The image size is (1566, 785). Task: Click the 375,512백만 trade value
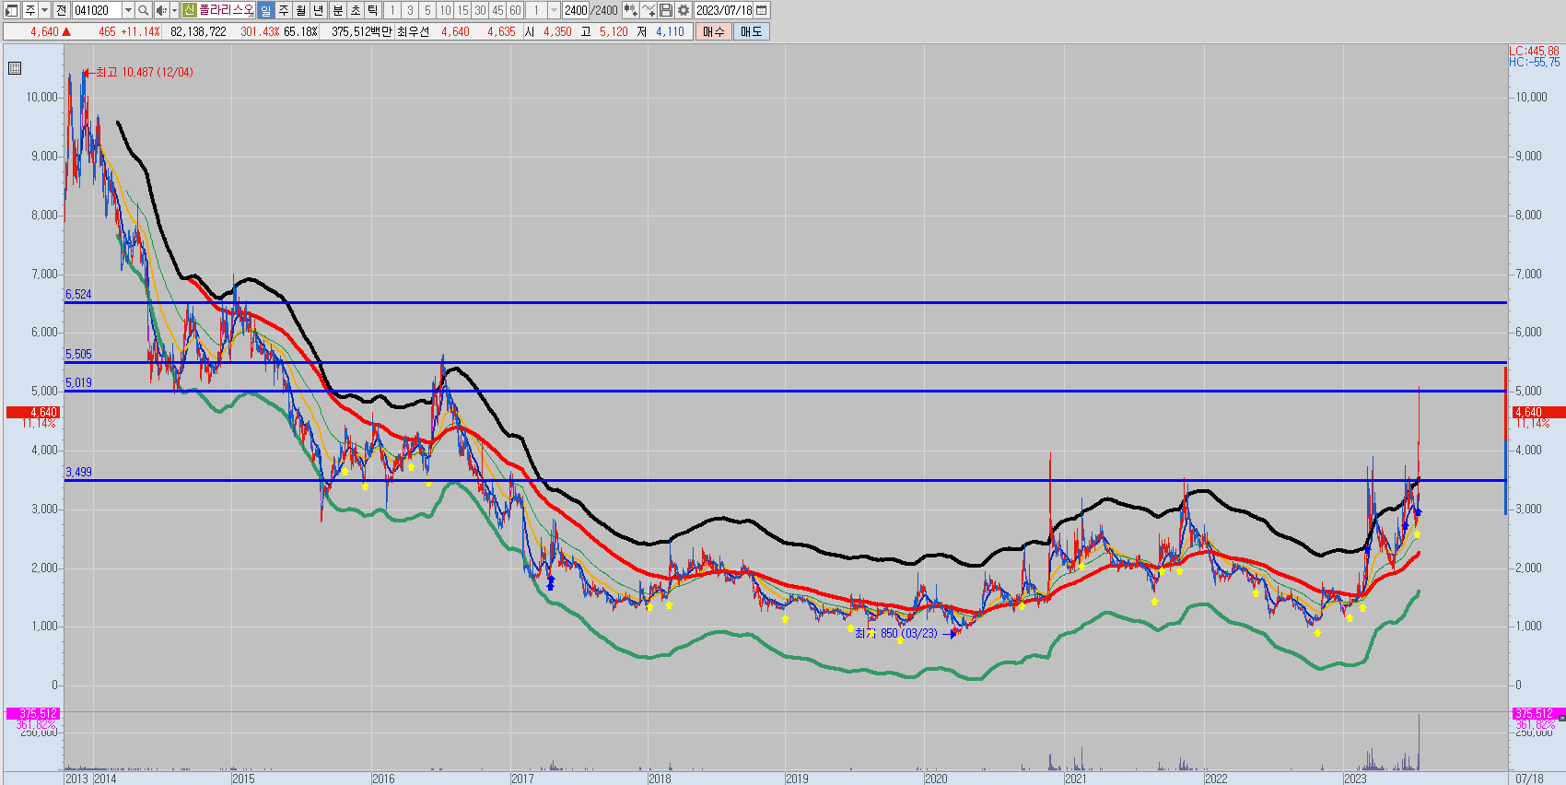(x=362, y=31)
